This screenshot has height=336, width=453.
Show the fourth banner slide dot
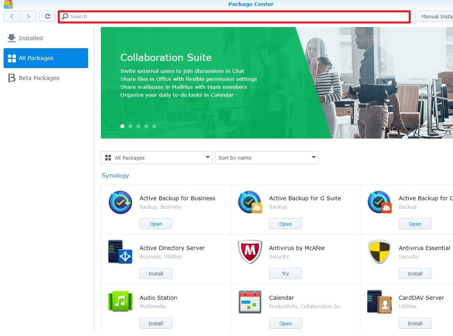[146, 126]
